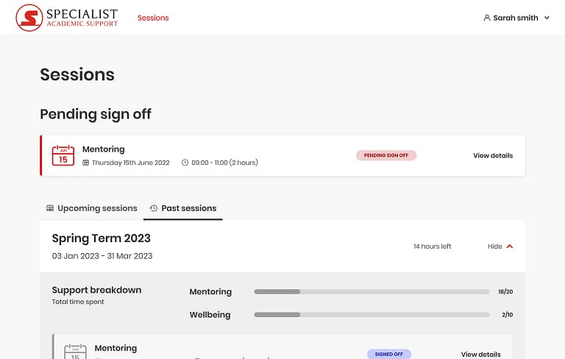Click the small calendar icon before Thursday 15th June
565x359 pixels.
pos(86,163)
